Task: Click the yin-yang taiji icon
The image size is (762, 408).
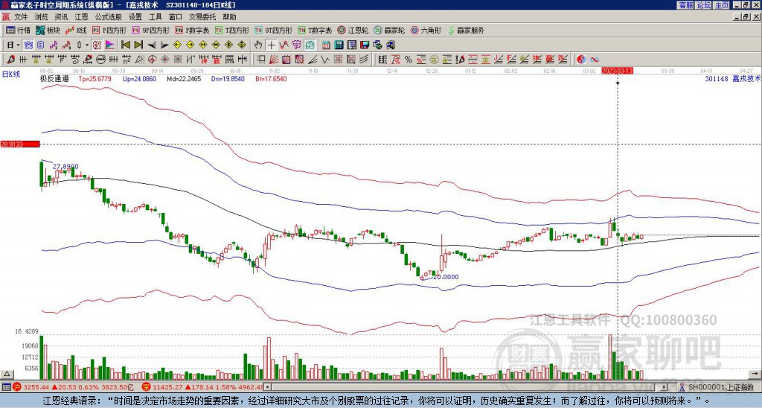Action: (x=581, y=60)
